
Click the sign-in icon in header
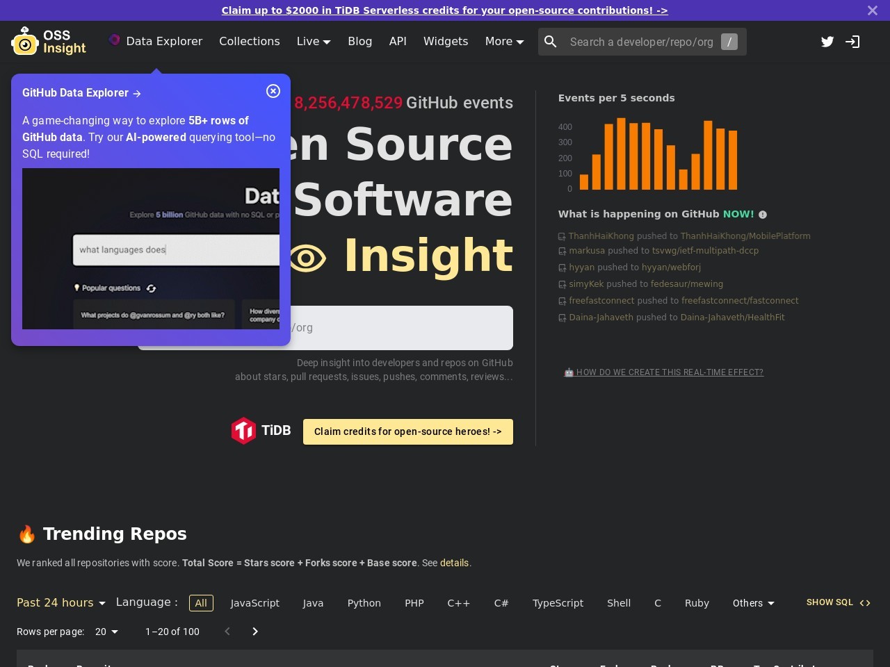852,42
